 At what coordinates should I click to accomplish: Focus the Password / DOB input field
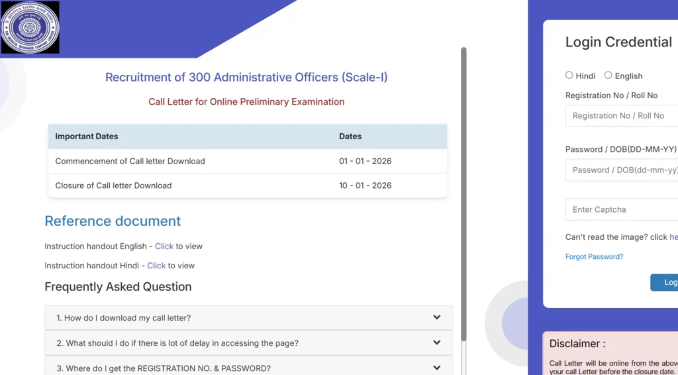point(621,170)
